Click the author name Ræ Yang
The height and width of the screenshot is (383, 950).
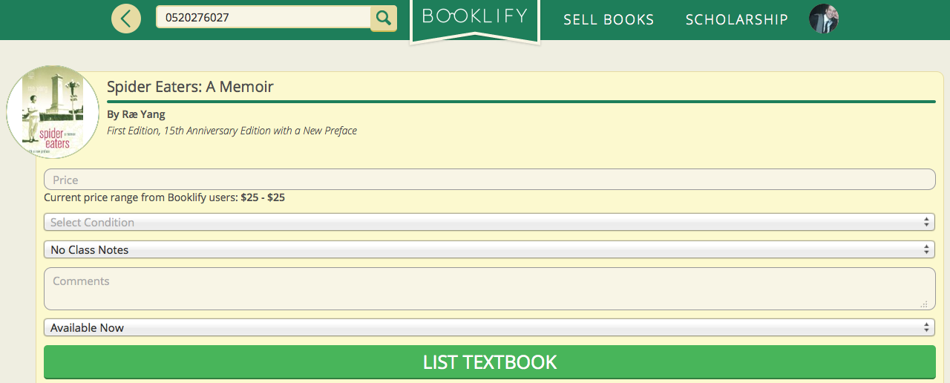[x=136, y=114]
